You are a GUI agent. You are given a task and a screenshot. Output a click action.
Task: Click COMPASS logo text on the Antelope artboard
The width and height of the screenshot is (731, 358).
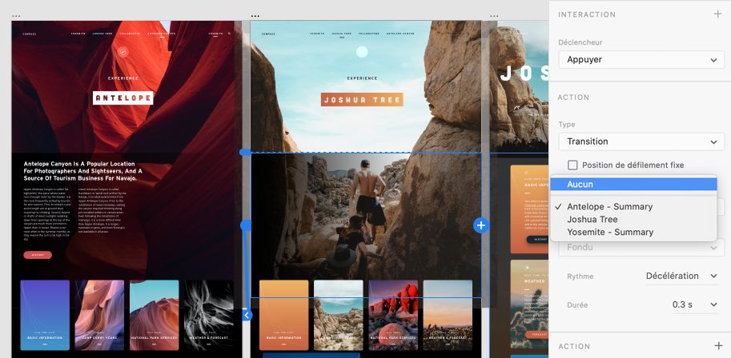30,34
